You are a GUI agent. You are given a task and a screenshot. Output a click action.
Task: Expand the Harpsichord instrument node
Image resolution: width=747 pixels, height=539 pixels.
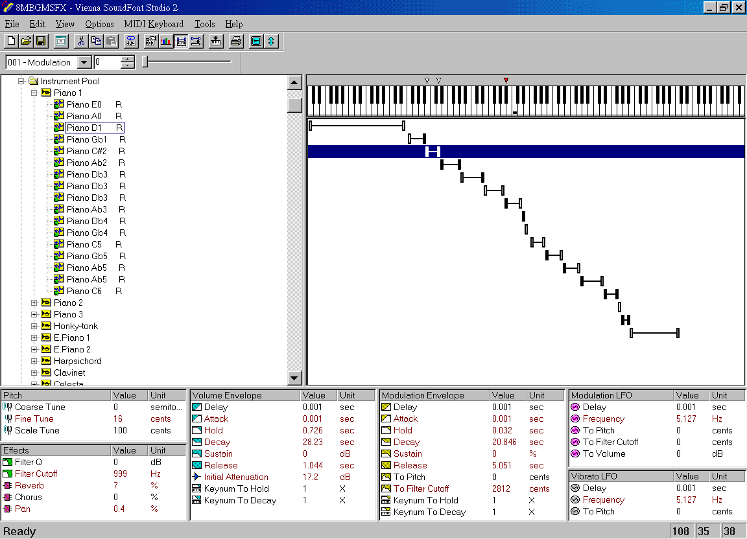pyautogui.click(x=34, y=361)
